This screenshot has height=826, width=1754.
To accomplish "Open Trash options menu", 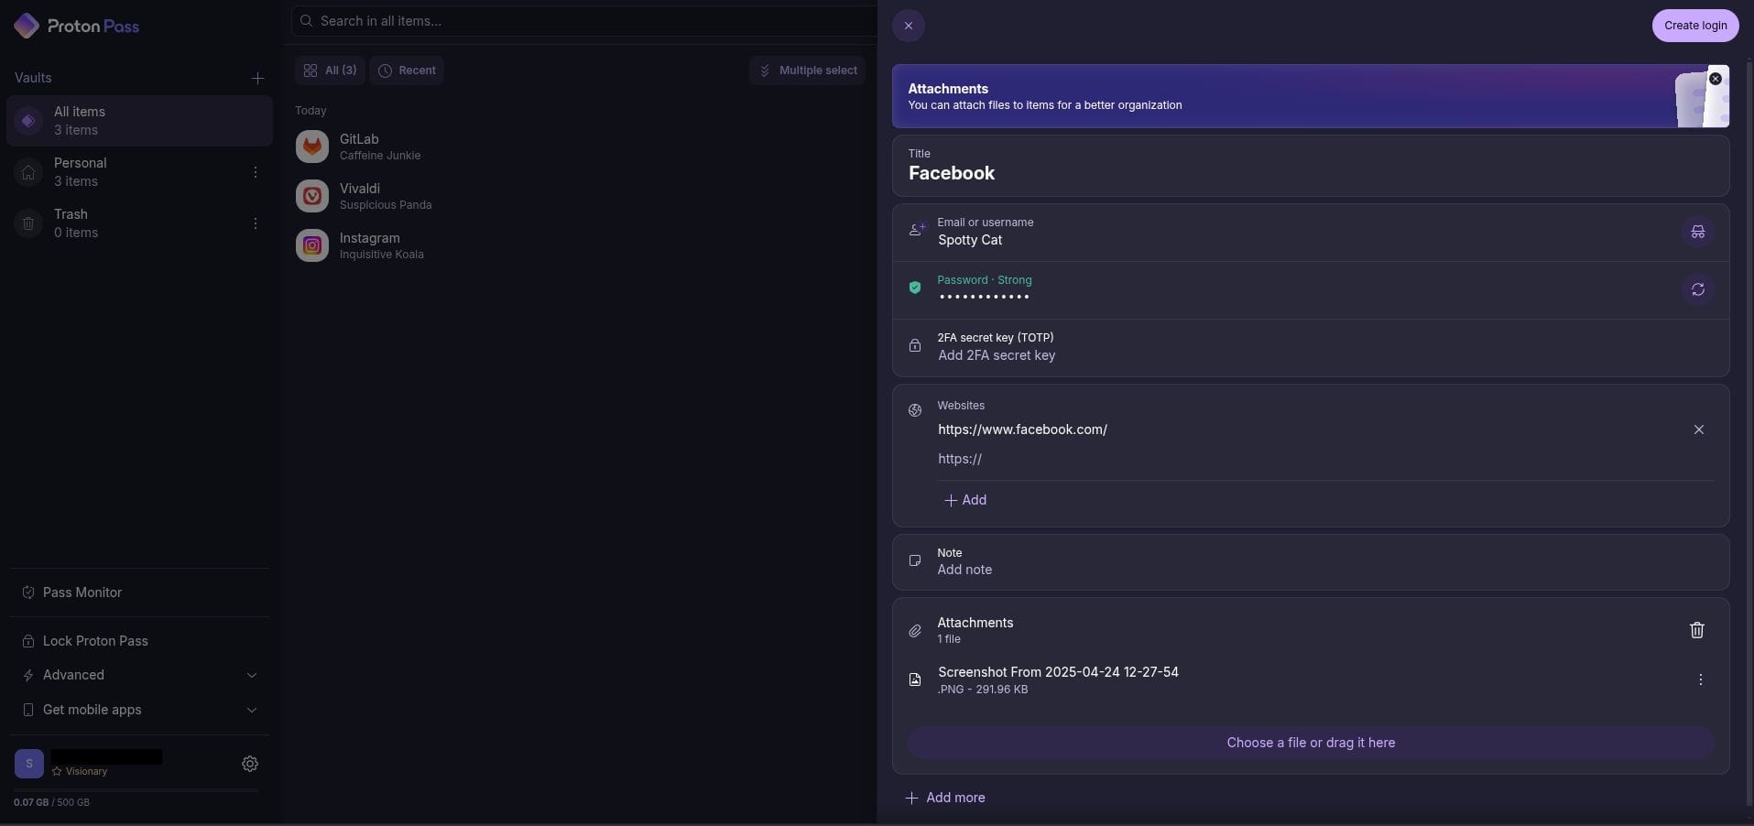I will [x=256, y=223].
